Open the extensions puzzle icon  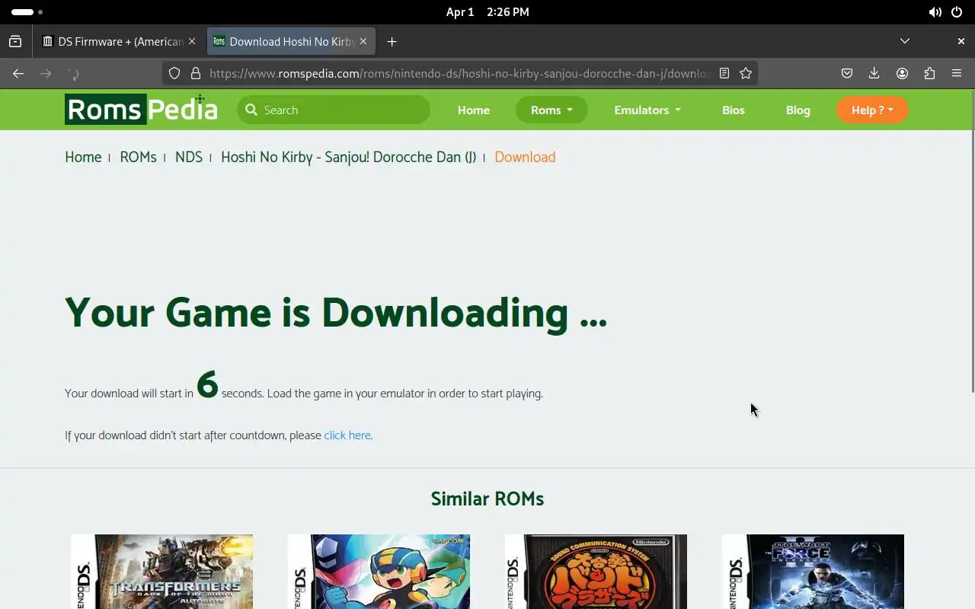point(929,73)
